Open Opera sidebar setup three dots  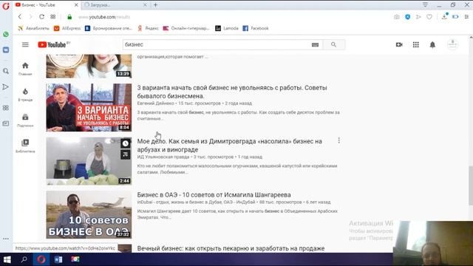tap(6, 239)
